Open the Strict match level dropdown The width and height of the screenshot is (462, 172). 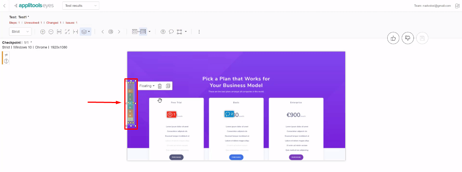pos(20,32)
